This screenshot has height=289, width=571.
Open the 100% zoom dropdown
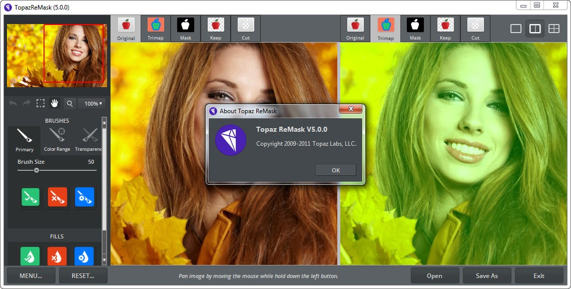92,104
